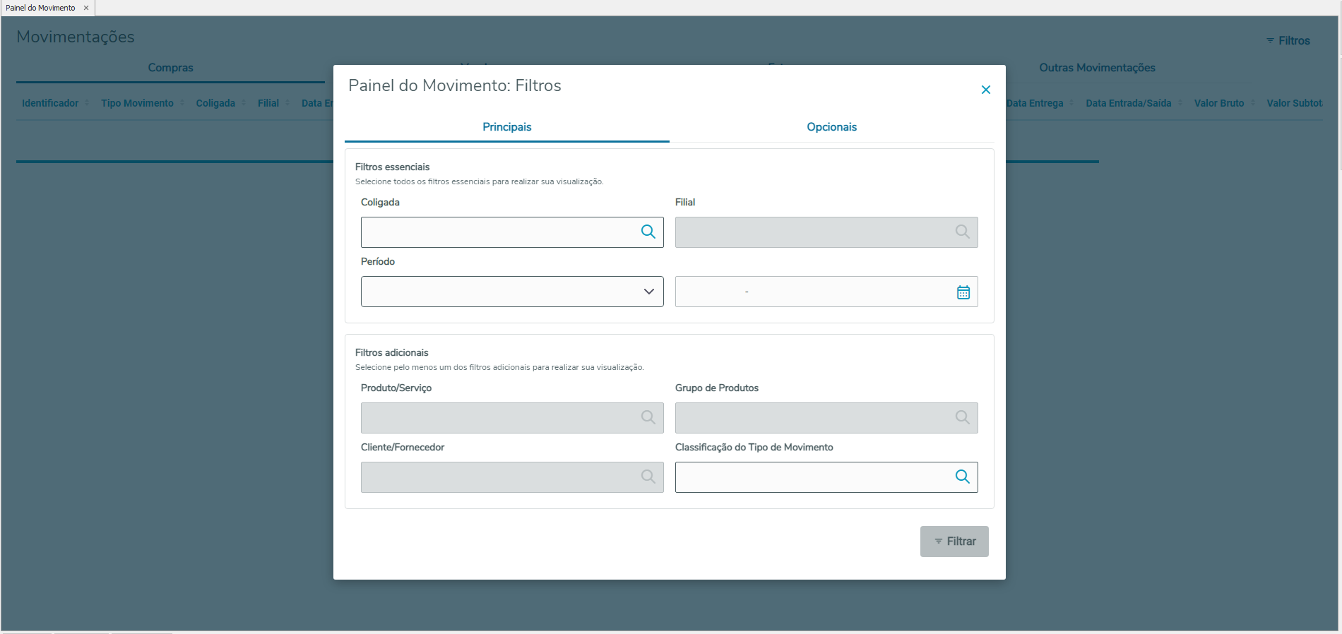Click the Produto/Serviço search magnifier icon
Image resolution: width=1342 pixels, height=634 pixels.
tap(648, 417)
